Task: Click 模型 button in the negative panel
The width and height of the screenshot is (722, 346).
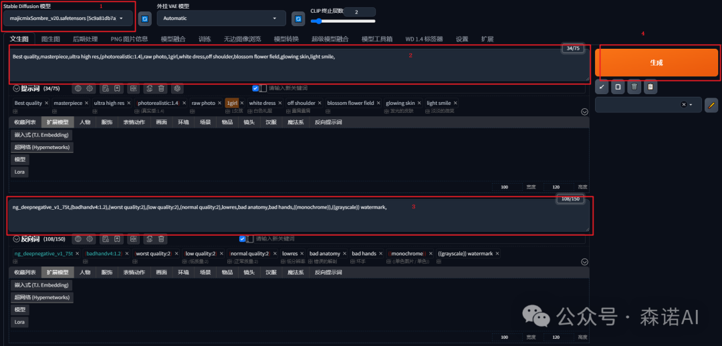Action: click(20, 310)
